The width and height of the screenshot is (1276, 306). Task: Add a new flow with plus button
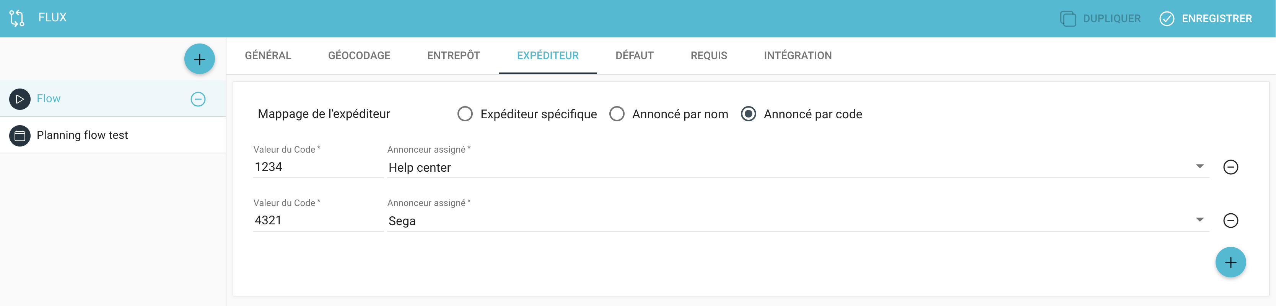199,59
